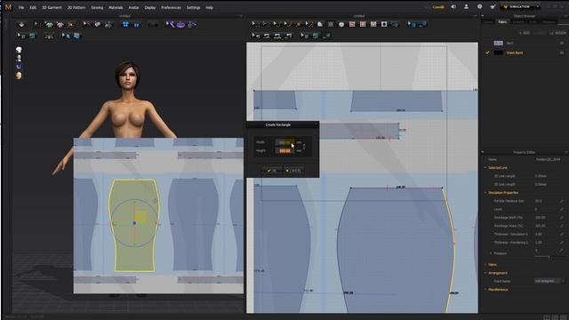Click the Assign button in Object Browser

pyautogui.click(x=557, y=33)
